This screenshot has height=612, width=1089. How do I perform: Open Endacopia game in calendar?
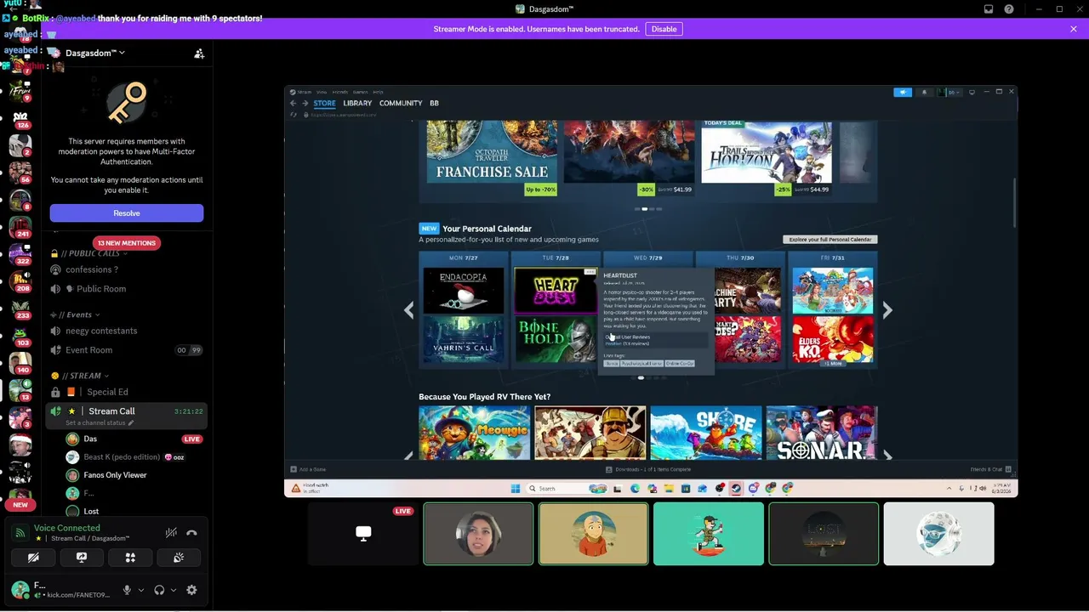pos(463,291)
